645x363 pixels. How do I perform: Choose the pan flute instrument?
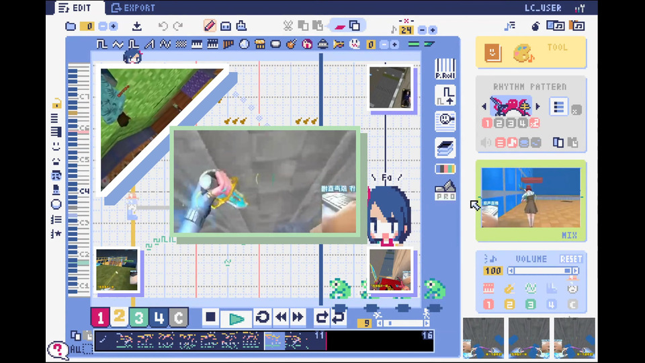click(x=228, y=44)
